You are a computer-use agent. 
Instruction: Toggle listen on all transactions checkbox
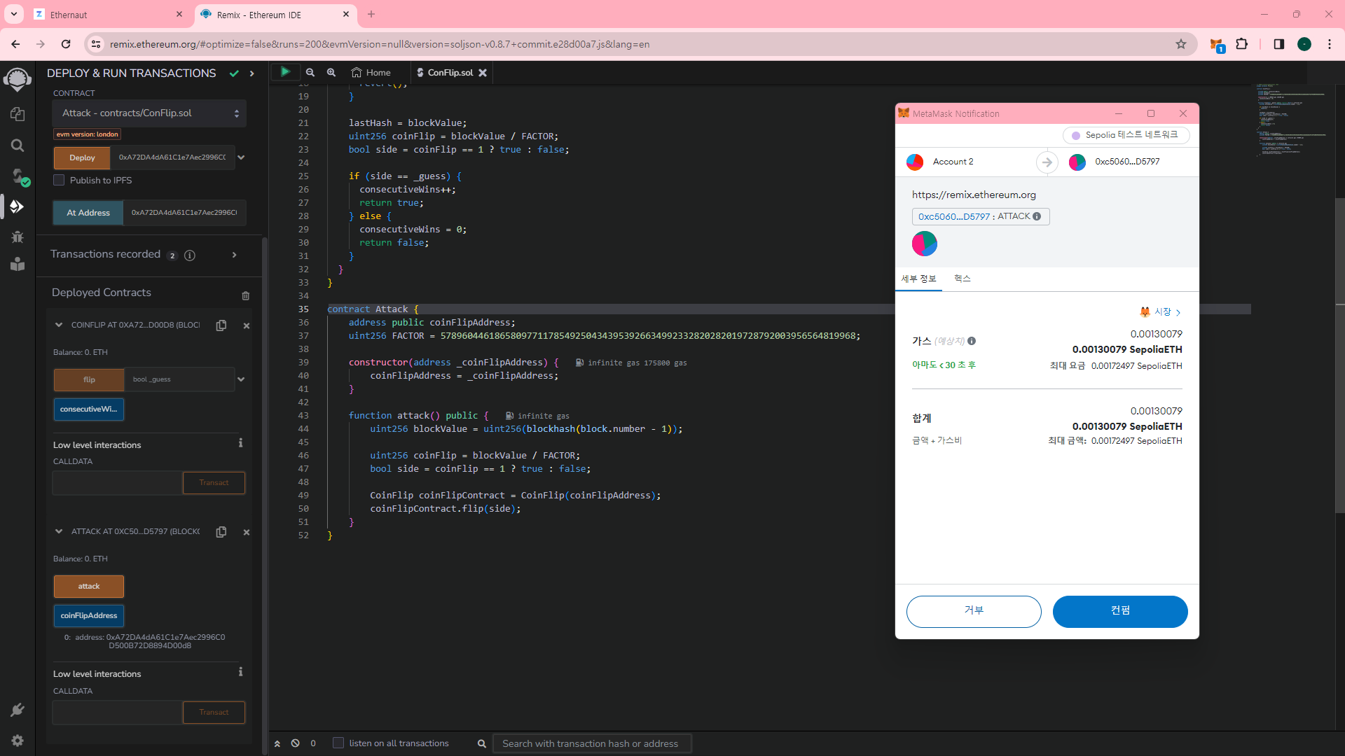coord(338,743)
